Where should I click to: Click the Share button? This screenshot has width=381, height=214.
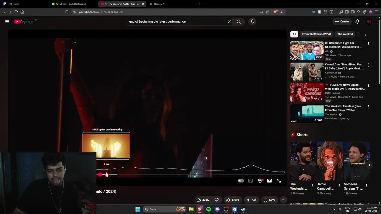[232, 200]
